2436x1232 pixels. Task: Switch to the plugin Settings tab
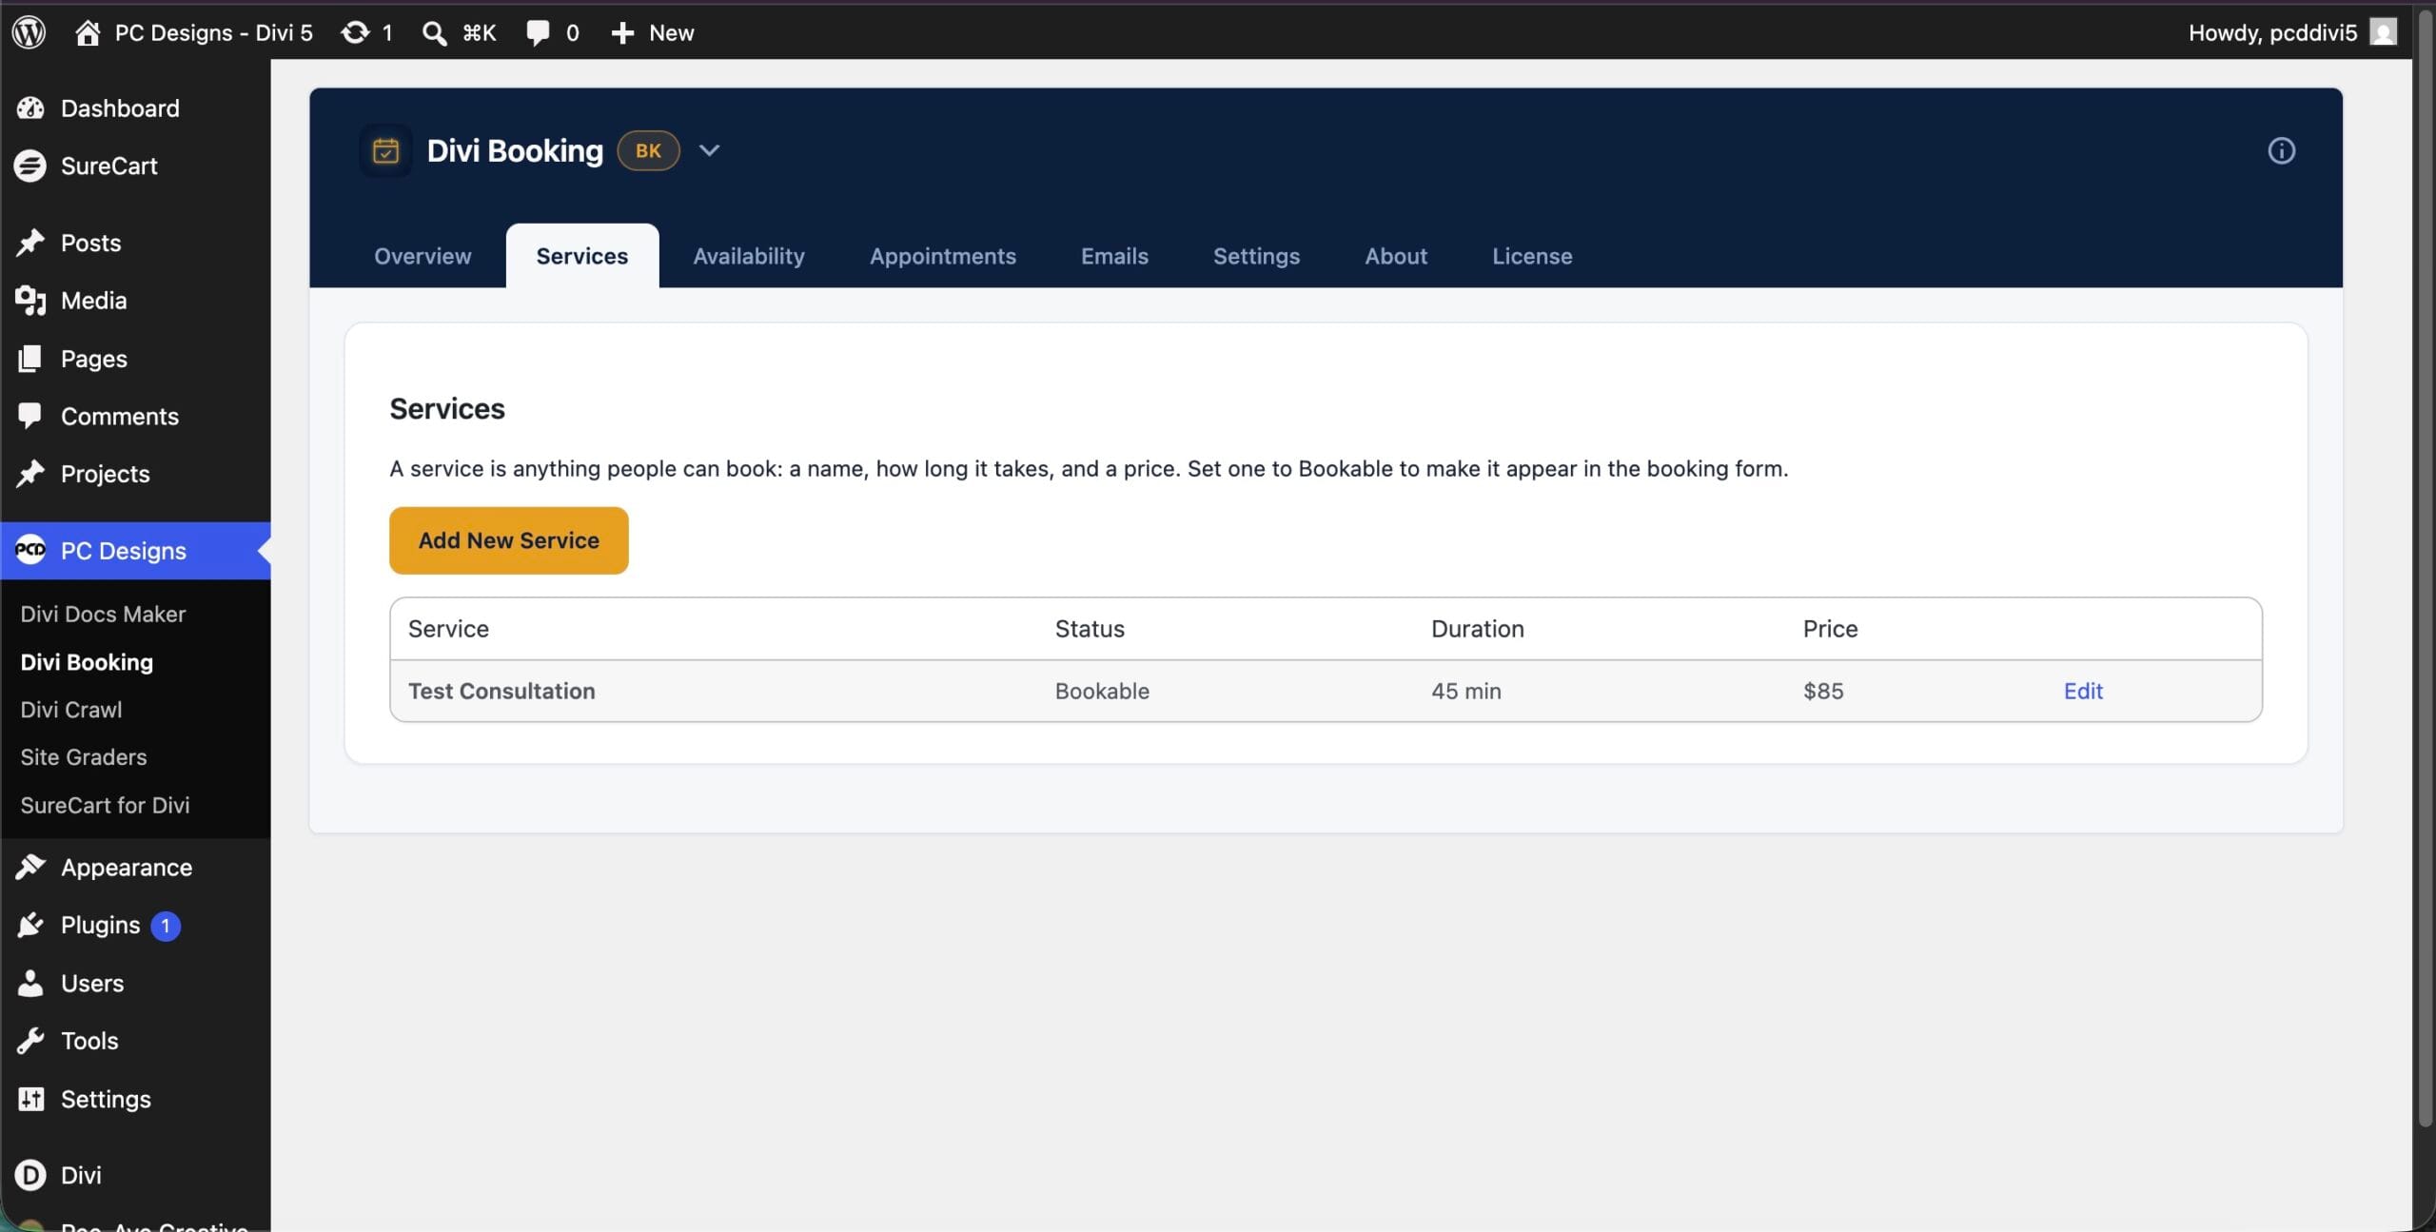coord(1256,256)
